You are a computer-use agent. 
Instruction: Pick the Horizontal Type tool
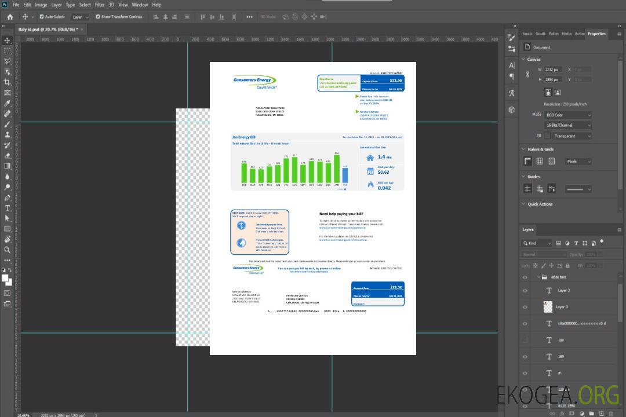(8, 208)
